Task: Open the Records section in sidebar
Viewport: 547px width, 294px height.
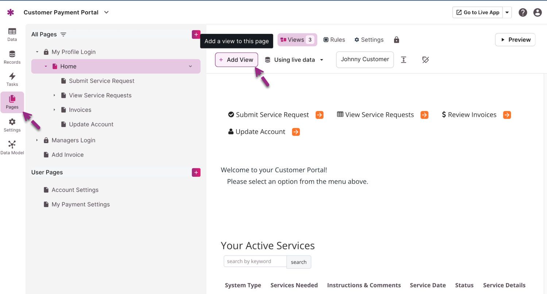Action: tap(12, 57)
